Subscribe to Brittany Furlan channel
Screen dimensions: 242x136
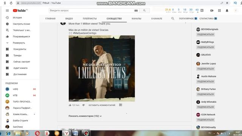(x=206, y=94)
